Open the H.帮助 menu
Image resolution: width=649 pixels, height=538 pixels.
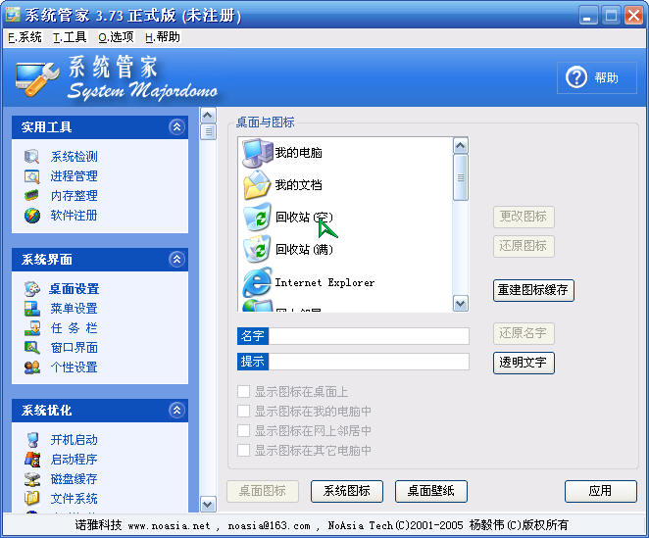tap(163, 37)
